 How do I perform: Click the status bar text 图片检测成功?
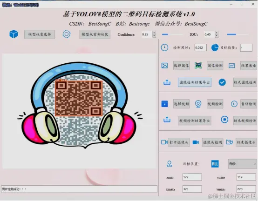click(14, 189)
